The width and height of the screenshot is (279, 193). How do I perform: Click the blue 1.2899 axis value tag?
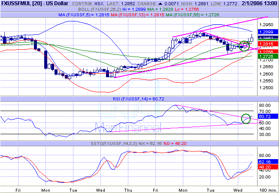[x=268, y=32]
